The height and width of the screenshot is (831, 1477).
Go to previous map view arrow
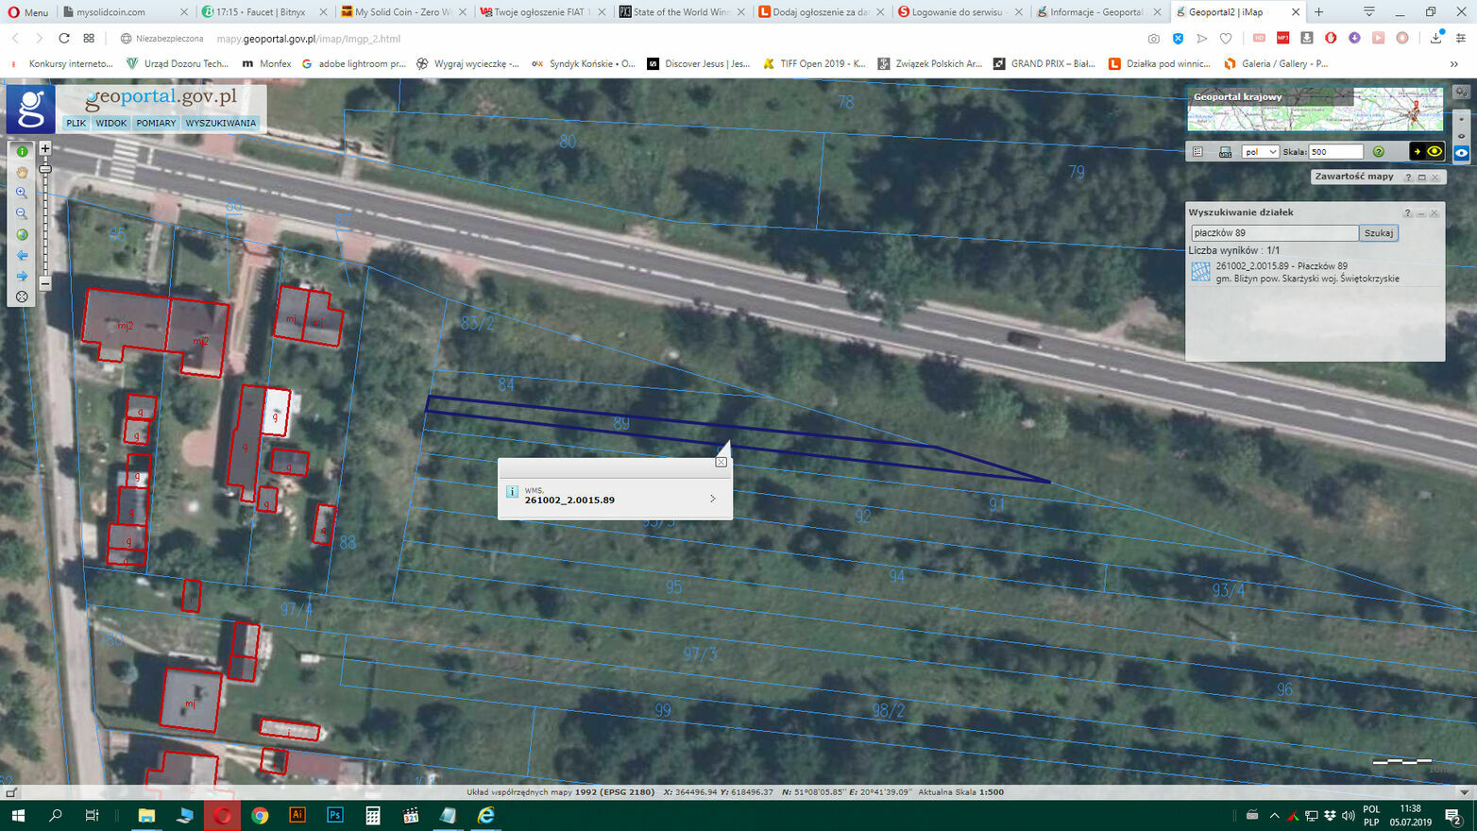[x=22, y=255]
